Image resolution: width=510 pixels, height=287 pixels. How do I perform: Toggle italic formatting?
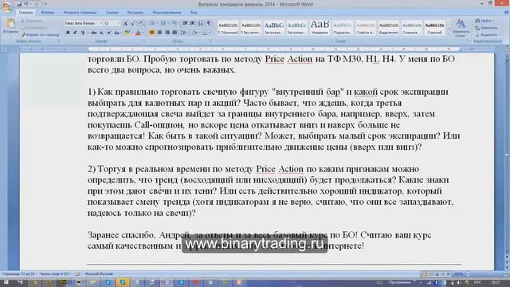[75, 33]
